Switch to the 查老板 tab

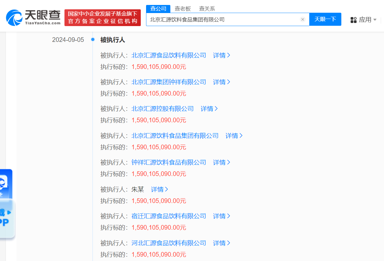(183, 9)
